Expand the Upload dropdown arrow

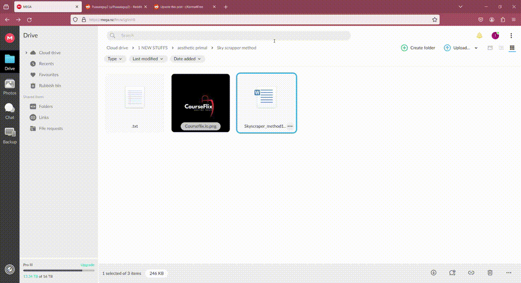coord(476,48)
